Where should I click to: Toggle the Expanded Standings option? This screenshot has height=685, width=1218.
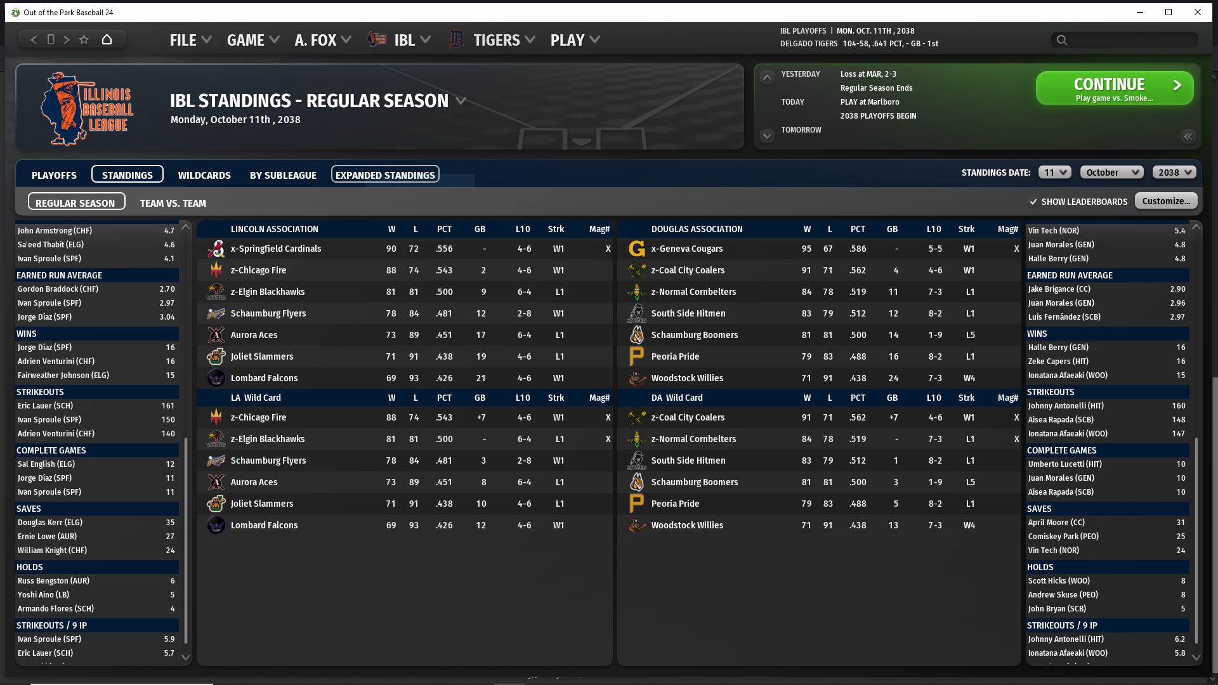coord(385,174)
